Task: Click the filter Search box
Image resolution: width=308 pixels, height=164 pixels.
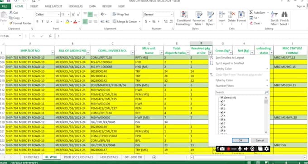Action: (241, 92)
